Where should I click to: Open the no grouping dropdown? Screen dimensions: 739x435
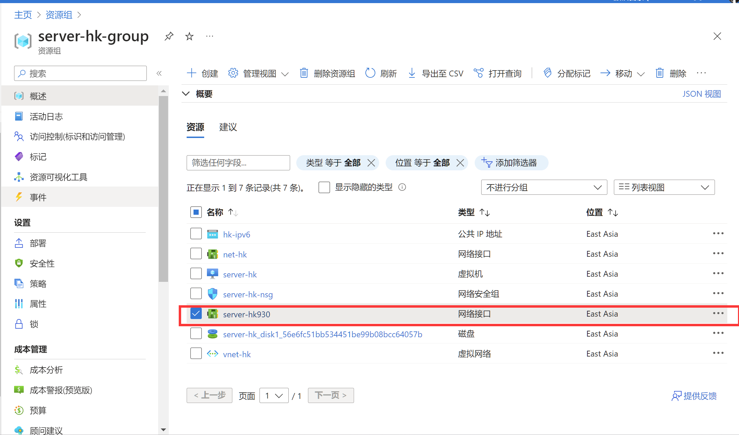click(544, 188)
